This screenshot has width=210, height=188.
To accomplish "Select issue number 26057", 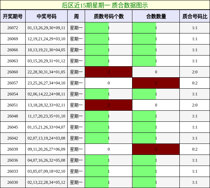I will (x=12, y=83).
